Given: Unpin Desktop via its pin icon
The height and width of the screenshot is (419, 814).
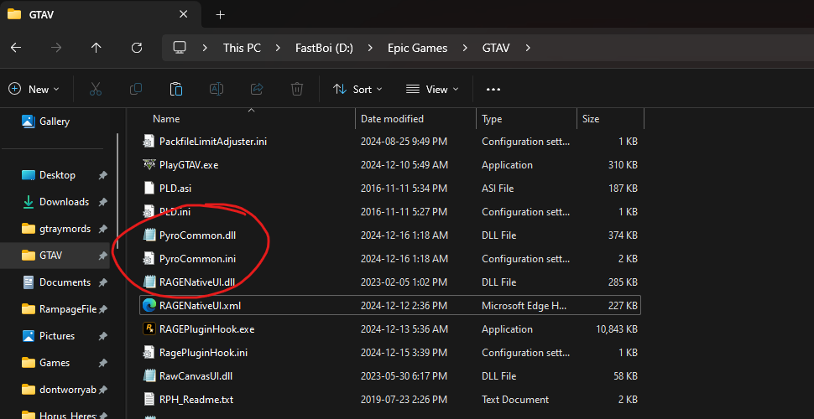Looking at the screenshot, I should coord(102,175).
